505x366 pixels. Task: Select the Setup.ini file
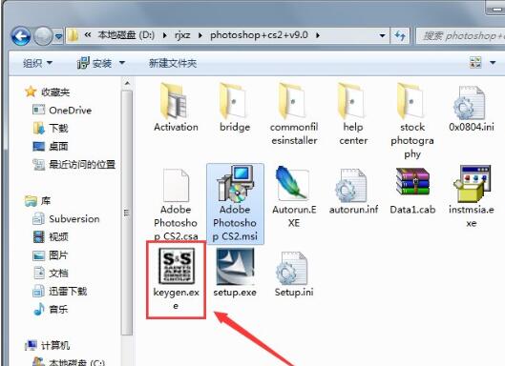tap(294, 274)
